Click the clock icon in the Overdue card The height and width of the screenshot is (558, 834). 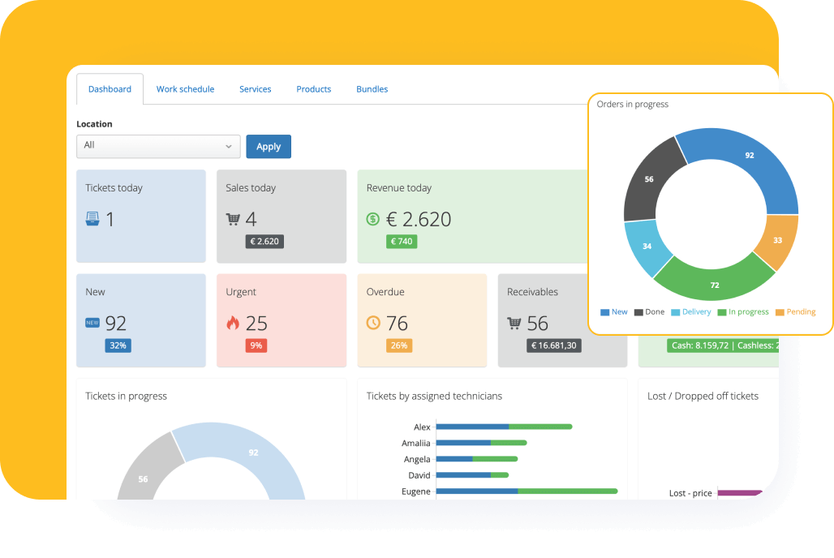(374, 322)
